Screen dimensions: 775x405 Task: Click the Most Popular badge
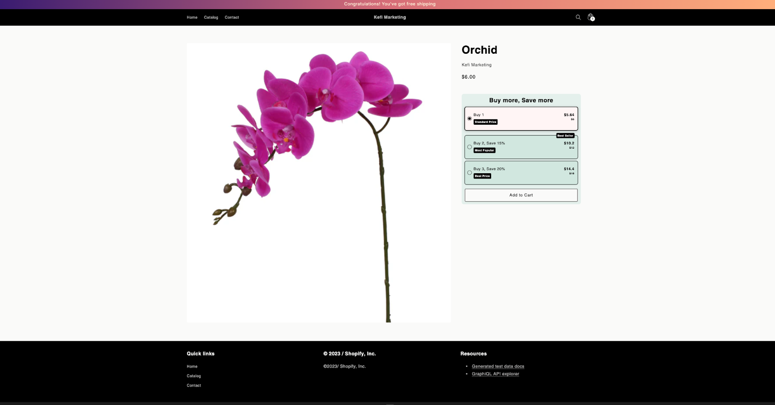[x=484, y=150]
